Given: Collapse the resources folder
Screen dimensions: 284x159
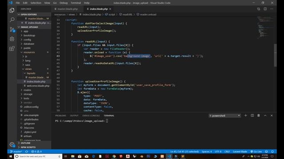Looking at the screenshot, I should pos(29,52).
